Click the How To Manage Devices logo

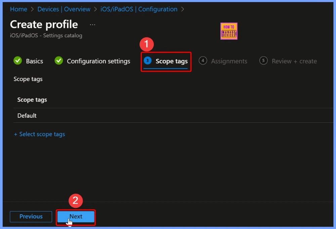click(x=229, y=31)
